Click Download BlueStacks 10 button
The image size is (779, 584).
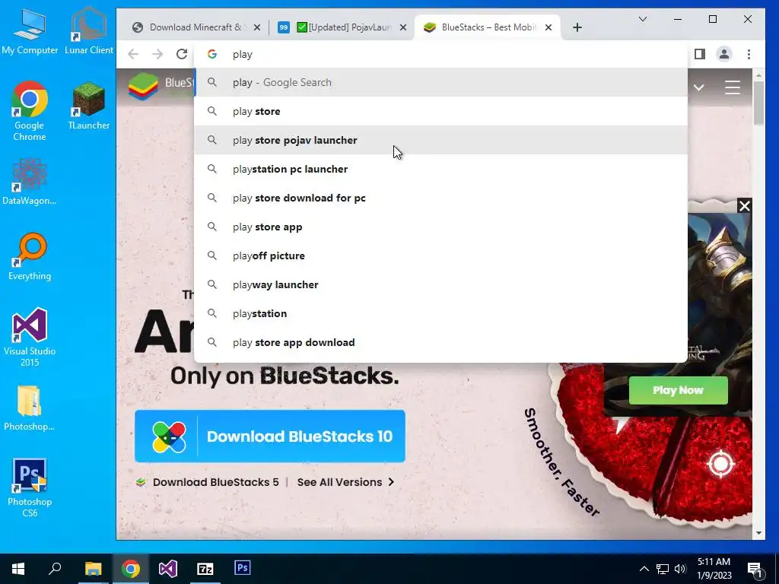(x=270, y=436)
